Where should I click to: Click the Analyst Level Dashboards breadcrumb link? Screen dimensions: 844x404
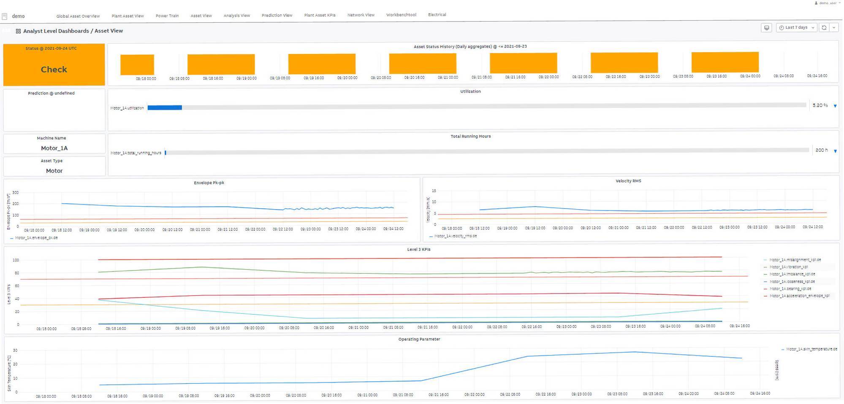pyautogui.click(x=56, y=31)
